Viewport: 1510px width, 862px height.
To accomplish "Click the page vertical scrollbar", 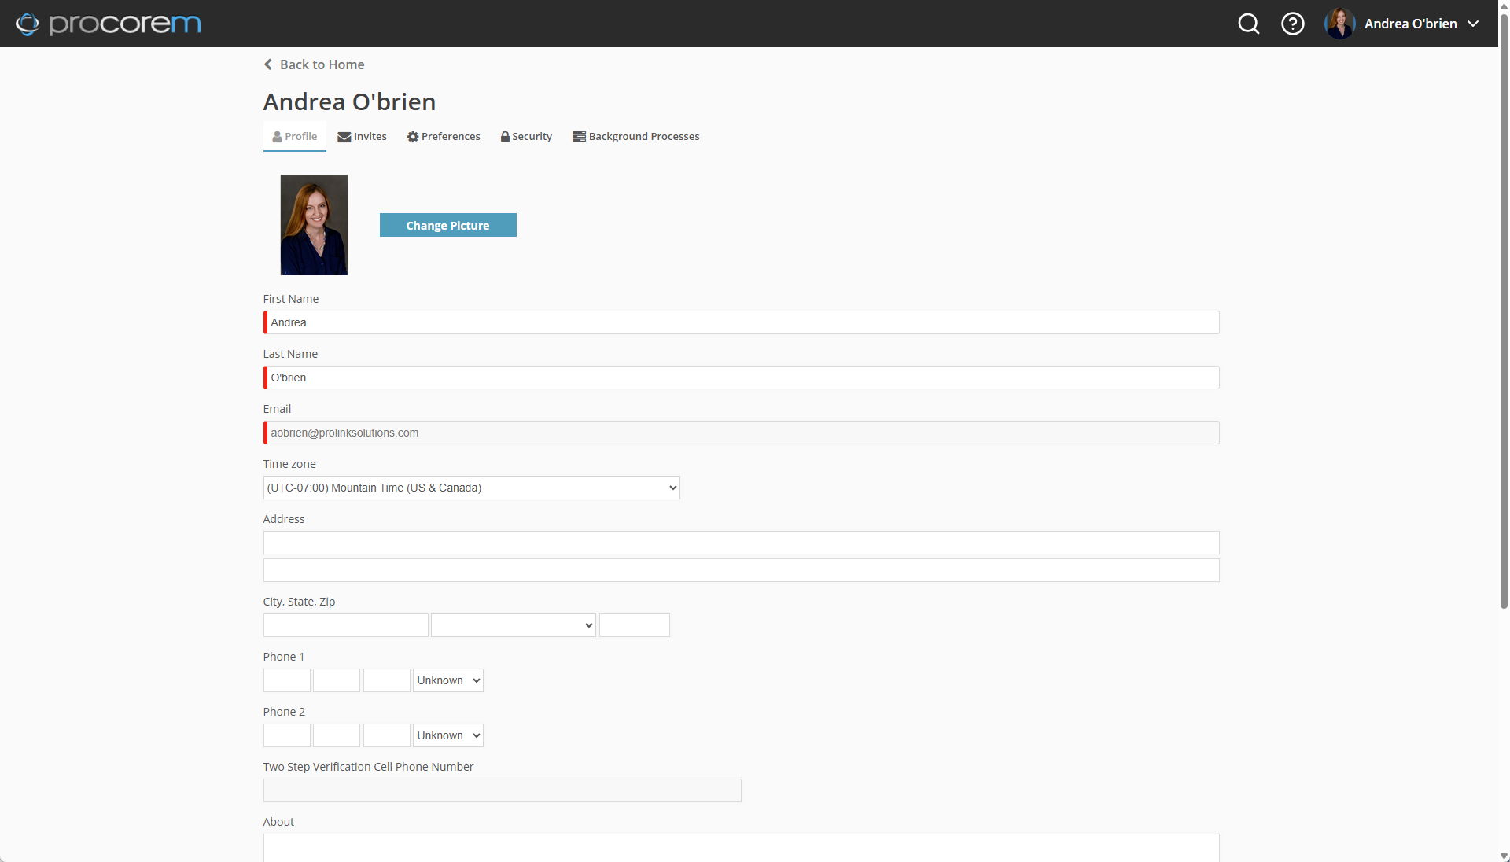I will pos(1504,310).
